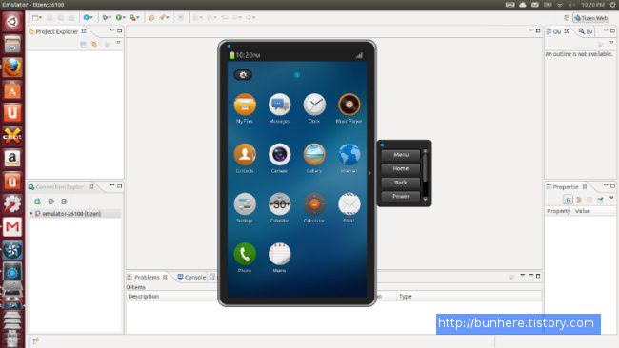The width and height of the screenshot is (619, 348).
Task: Click the emulator Home hardware key
Action: [400, 168]
